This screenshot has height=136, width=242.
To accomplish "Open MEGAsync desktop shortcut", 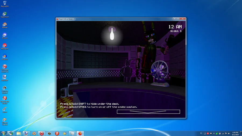I will coord(5,46).
